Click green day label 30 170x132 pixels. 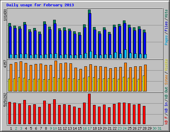(154, 128)
